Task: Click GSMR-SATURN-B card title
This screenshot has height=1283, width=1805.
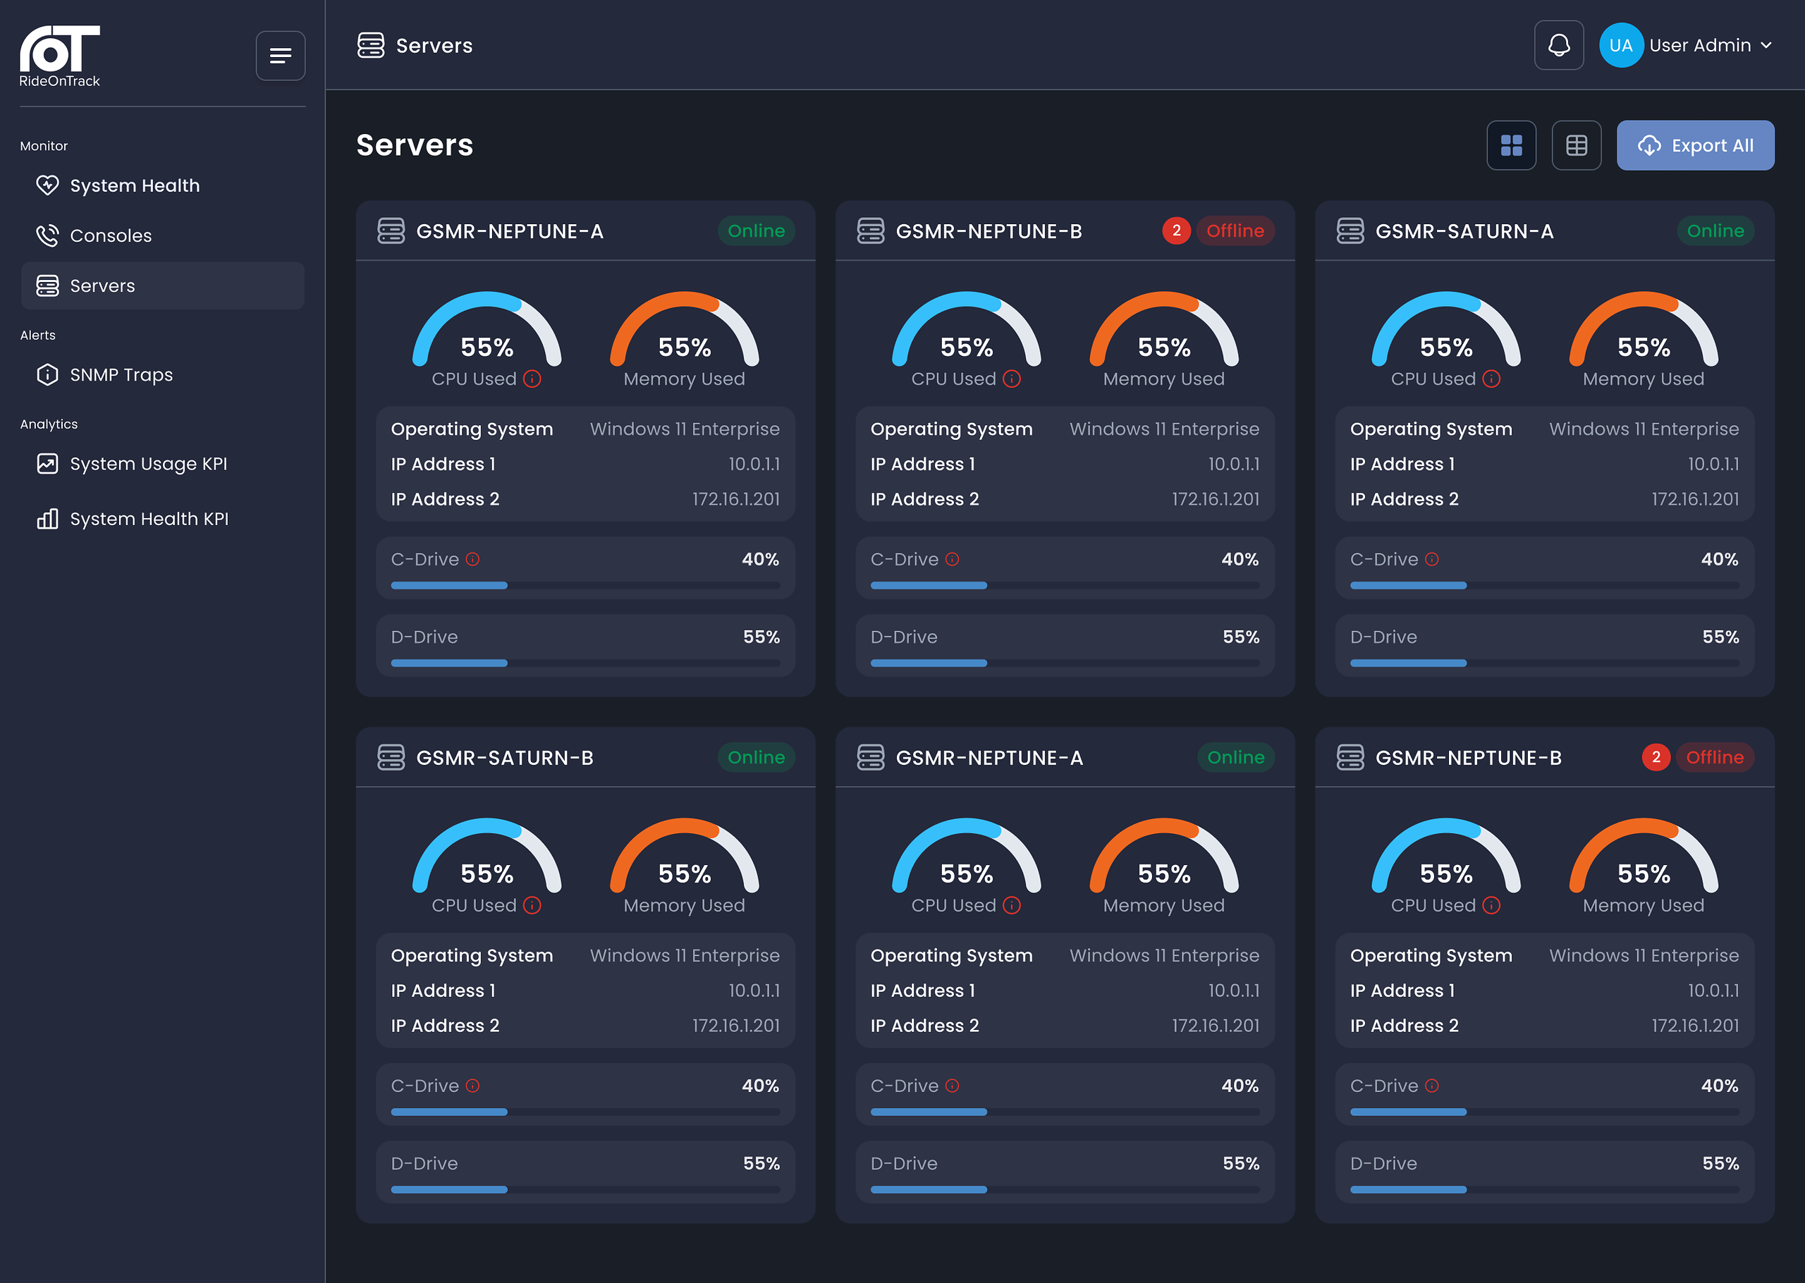Action: click(x=505, y=758)
